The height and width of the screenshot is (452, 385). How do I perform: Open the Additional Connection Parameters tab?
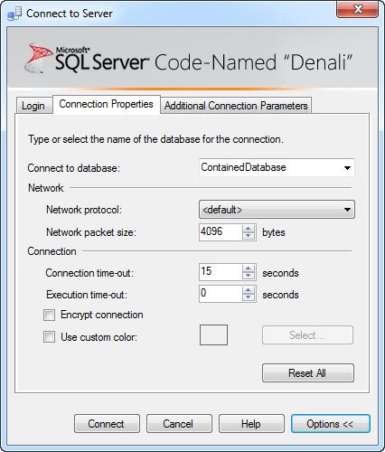pyautogui.click(x=236, y=106)
